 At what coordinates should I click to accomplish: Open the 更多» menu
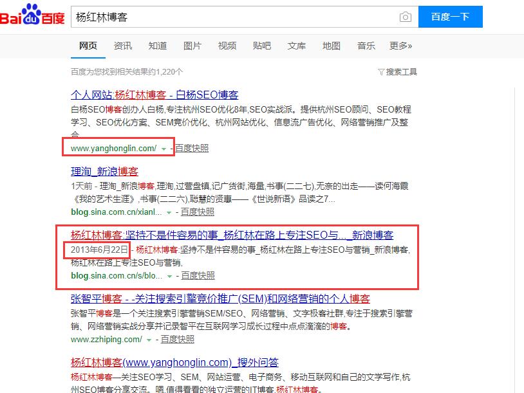[400, 46]
